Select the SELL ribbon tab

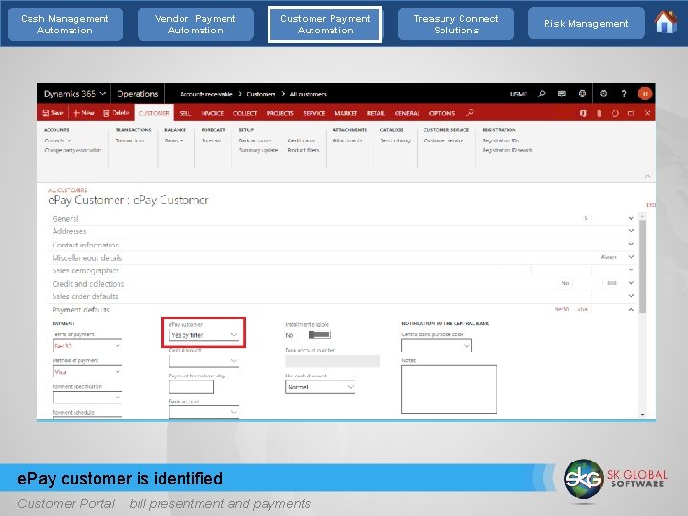[x=185, y=113]
